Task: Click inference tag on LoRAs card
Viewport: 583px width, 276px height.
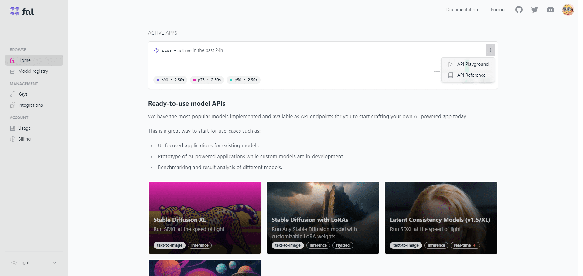Action: tap(318, 245)
